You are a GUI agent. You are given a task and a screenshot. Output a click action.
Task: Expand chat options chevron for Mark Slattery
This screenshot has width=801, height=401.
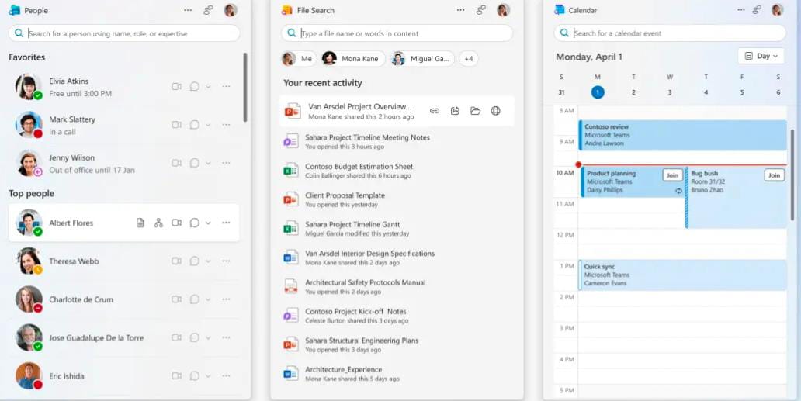pos(208,125)
